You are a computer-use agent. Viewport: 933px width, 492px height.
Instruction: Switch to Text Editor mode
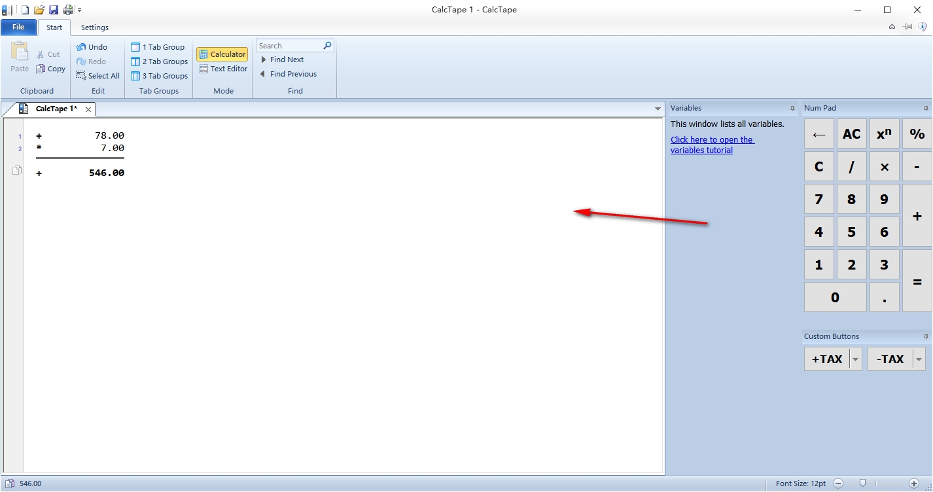(223, 69)
